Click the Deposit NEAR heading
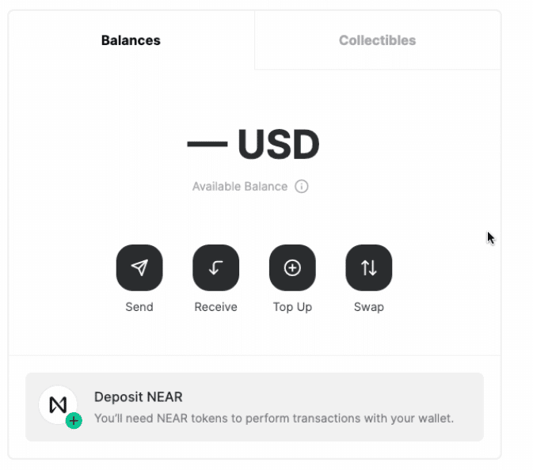Screen dimensions: 533x470 pyautogui.click(x=139, y=396)
